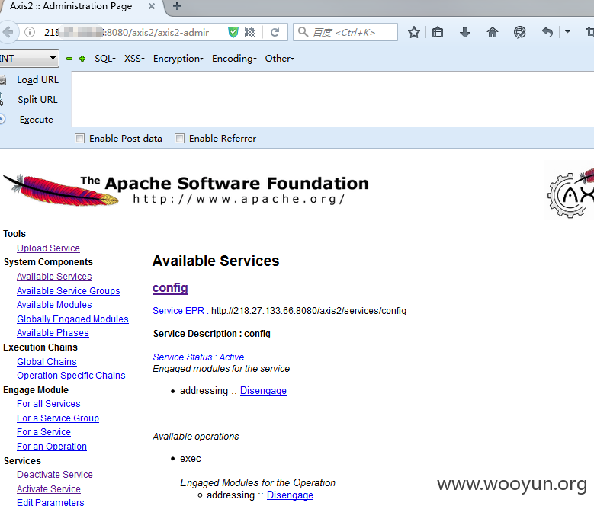This screenshot has height=506, width=594.
Task: Open Available Services sidebar link
Action: coord(54,277)
